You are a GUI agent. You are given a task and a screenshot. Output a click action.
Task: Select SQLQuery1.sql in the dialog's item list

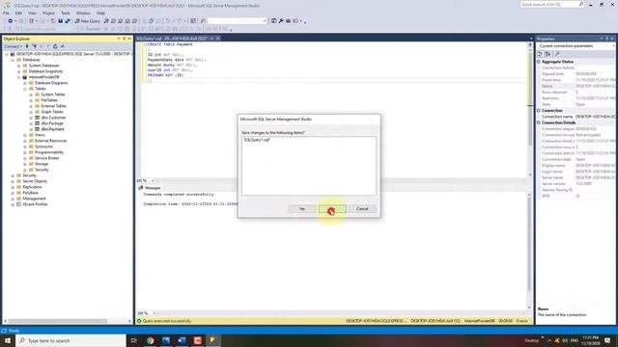click(257, 140)
